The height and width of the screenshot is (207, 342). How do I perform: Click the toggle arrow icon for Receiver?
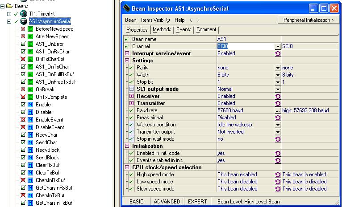tap(278, 96)
